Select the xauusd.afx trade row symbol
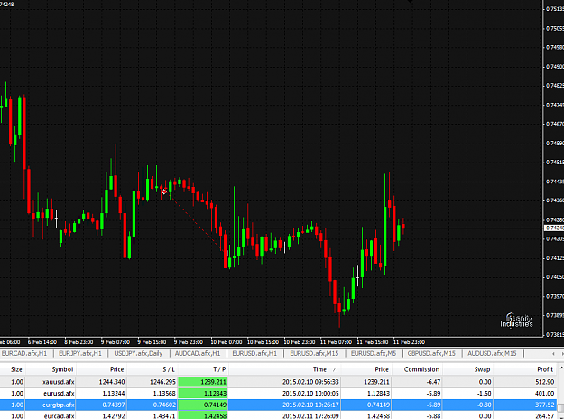 coord(59,382)
